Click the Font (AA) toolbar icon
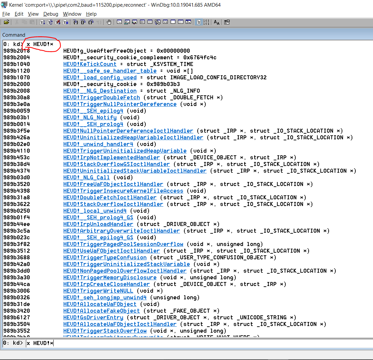 pyautogui.click(x=216, y=22)
